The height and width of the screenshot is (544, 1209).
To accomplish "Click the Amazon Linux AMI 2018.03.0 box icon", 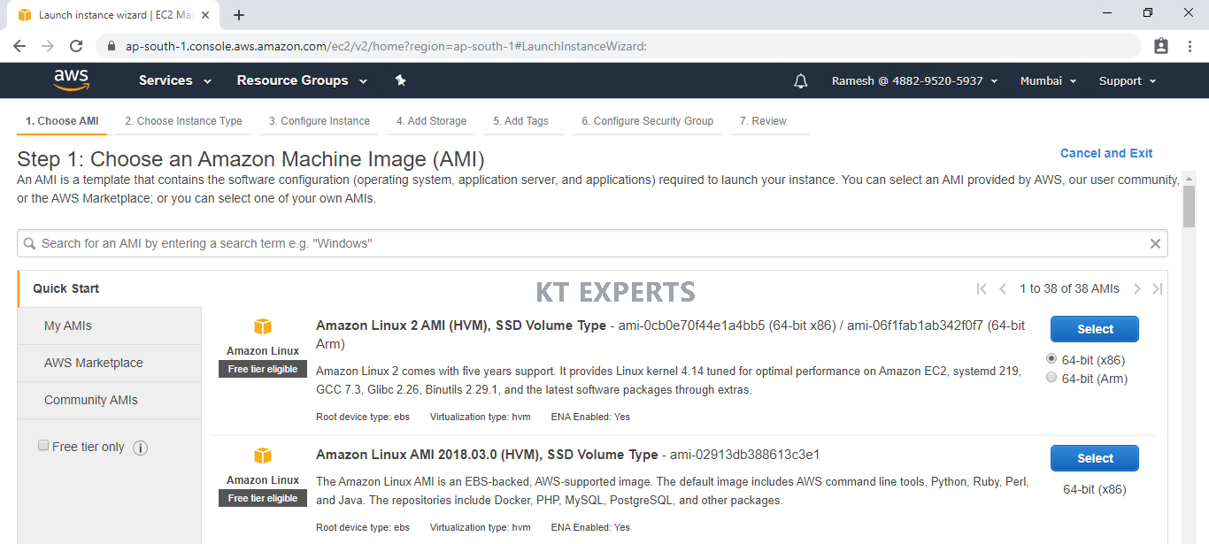I will [x=263, y=456].
